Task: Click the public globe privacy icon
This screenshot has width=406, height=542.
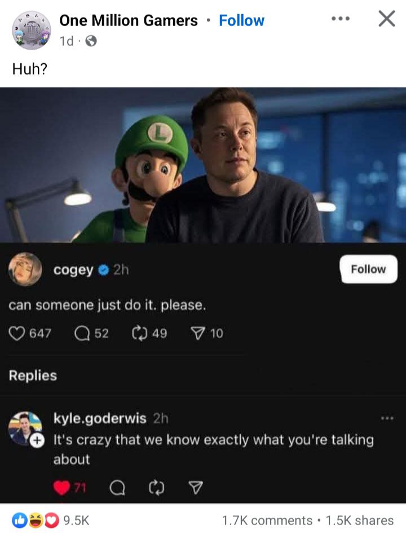Action: point(91,41)
